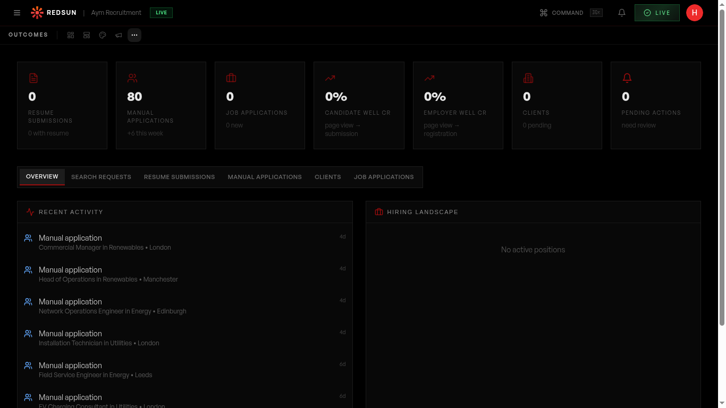Click the Manual Applications stat card
The height and width of the screenshot is (408, 726).
tap(161, 105)
